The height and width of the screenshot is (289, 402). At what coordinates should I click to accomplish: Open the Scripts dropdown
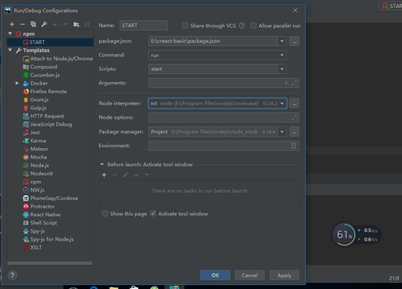coord(283,70)
